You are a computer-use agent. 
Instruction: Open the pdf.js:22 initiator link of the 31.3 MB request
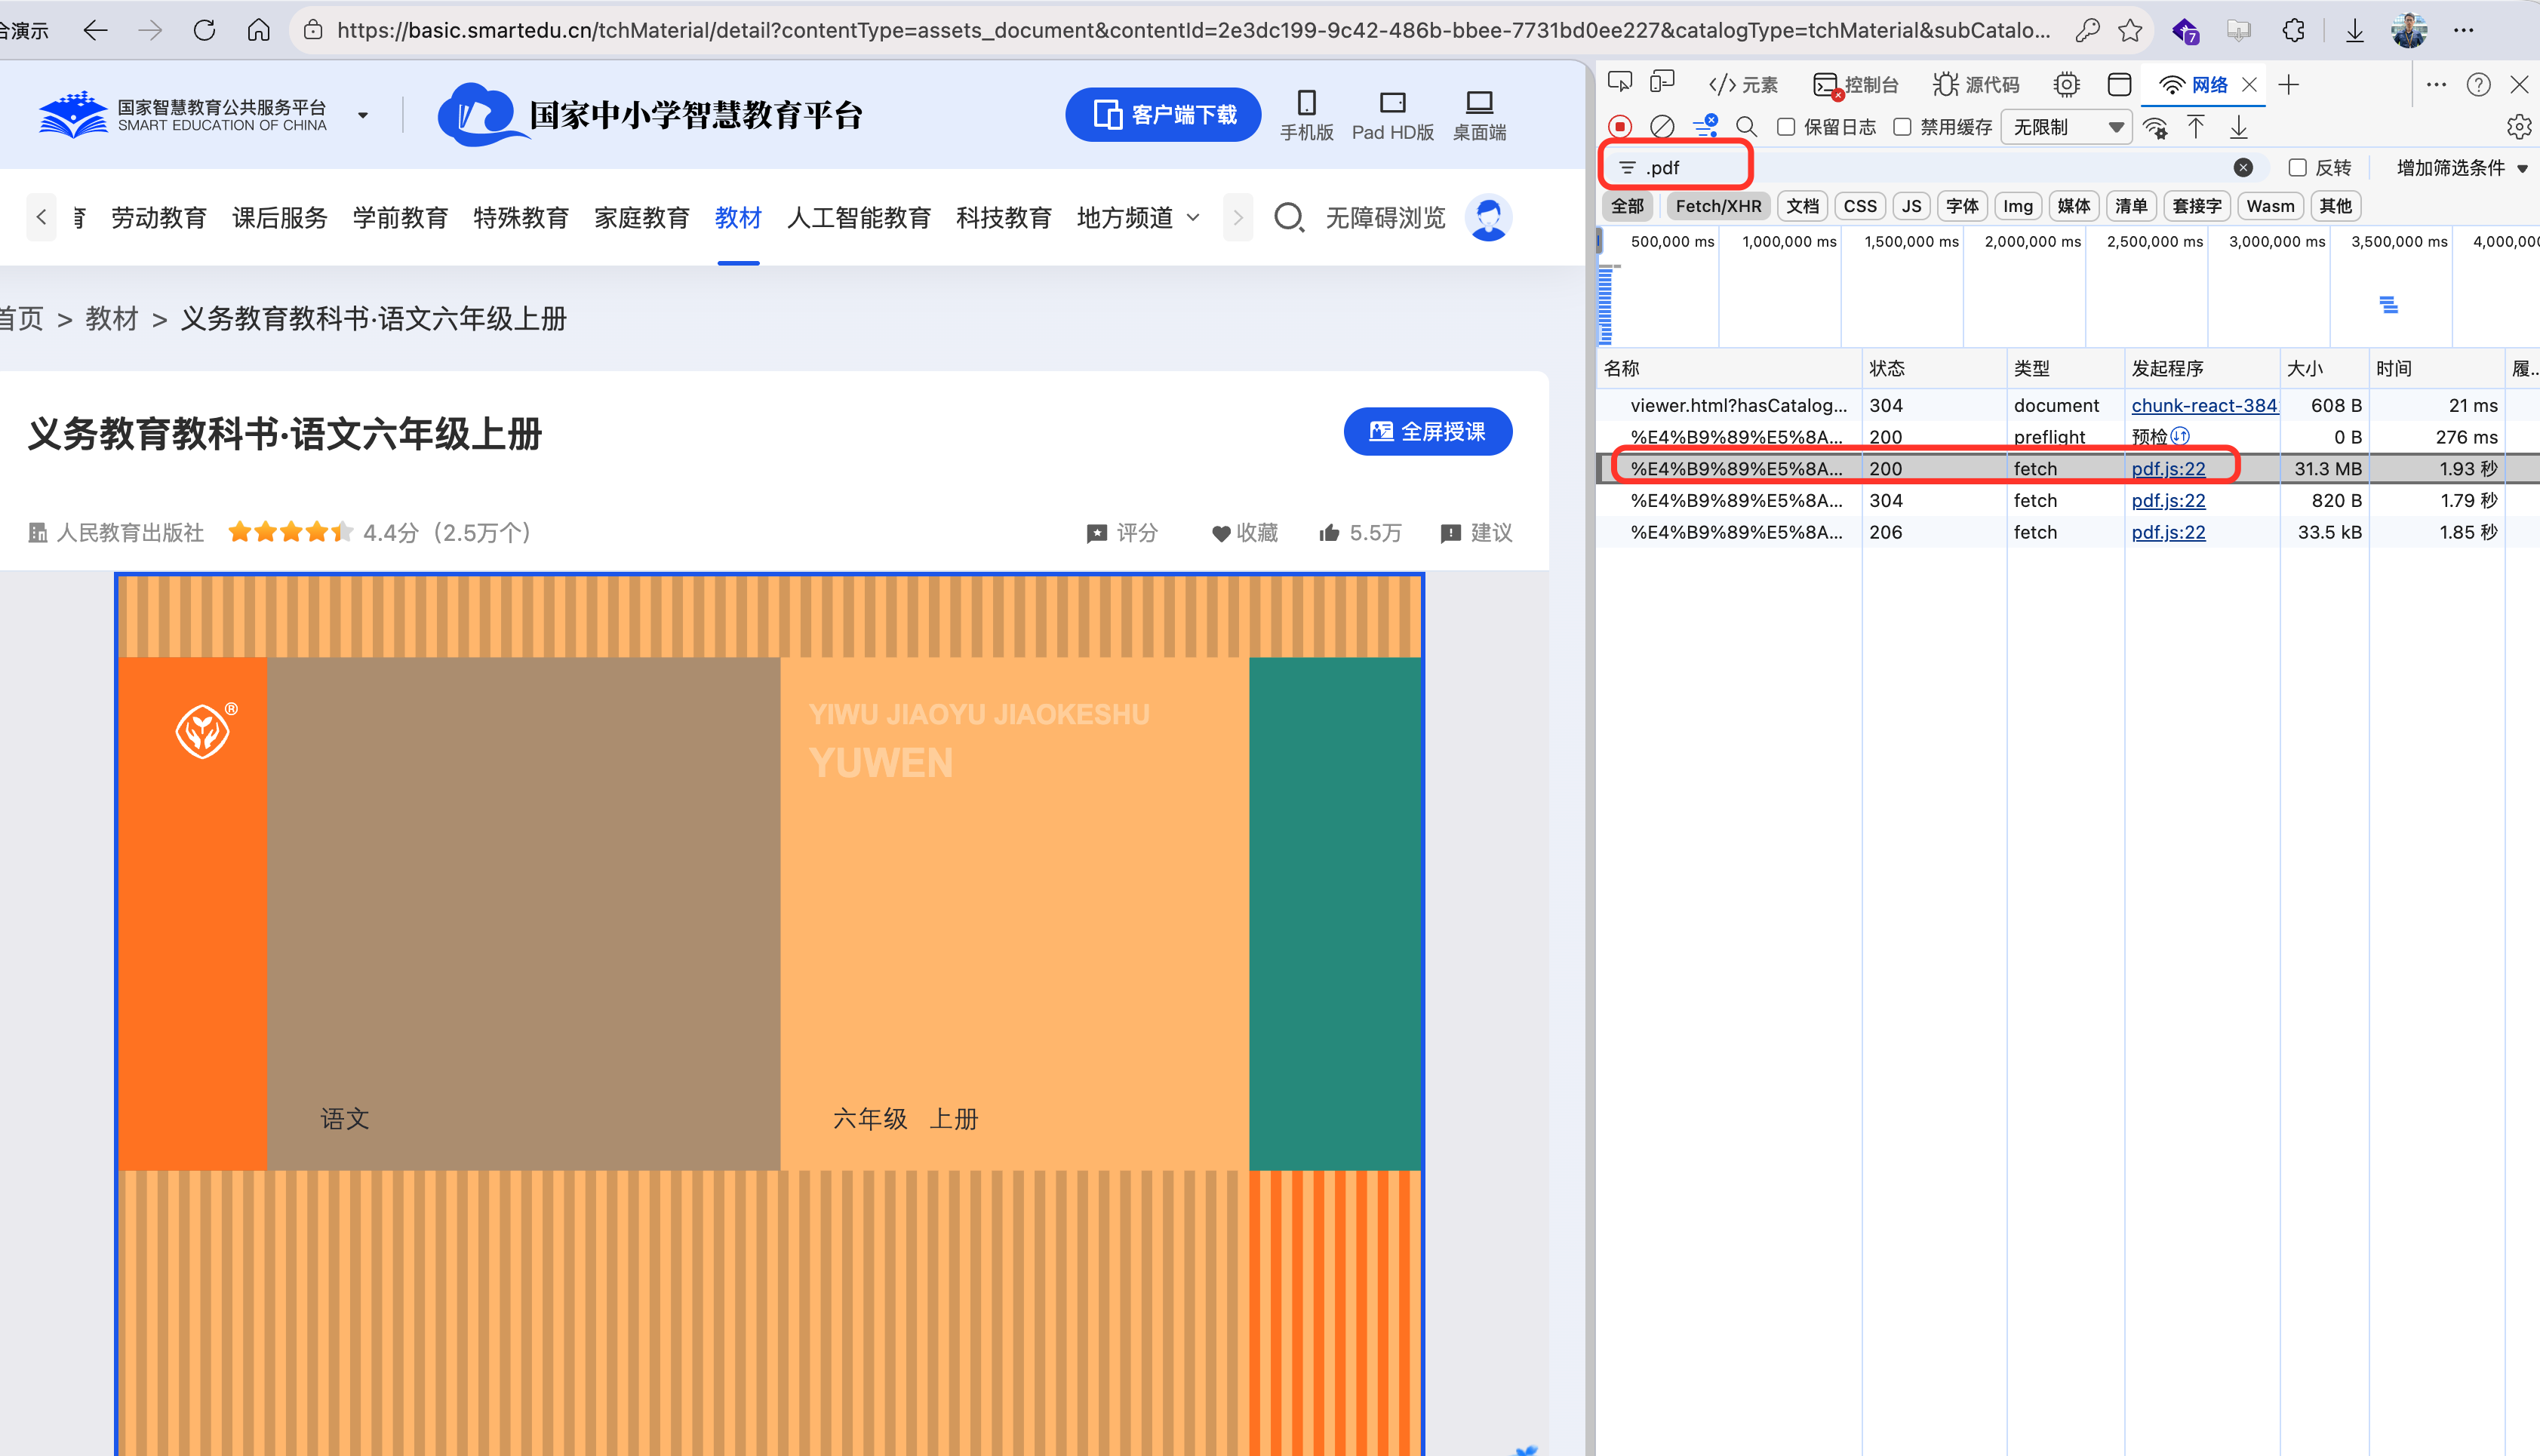(x=2168, y=468)
